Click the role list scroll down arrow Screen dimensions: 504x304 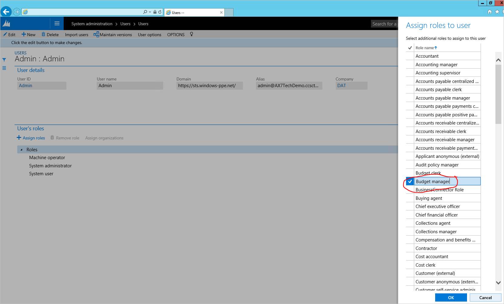pos(498,282)
